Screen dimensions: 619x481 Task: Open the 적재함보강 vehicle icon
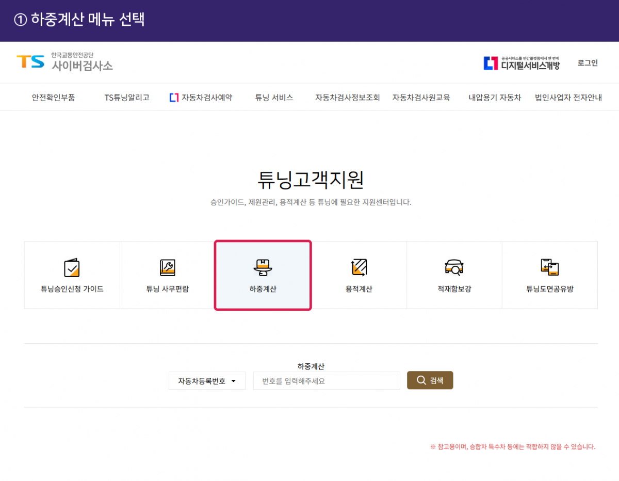point(454,267)
